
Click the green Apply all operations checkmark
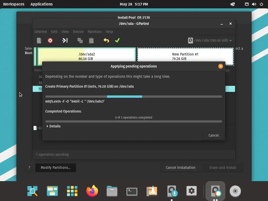tap(117, 41)
